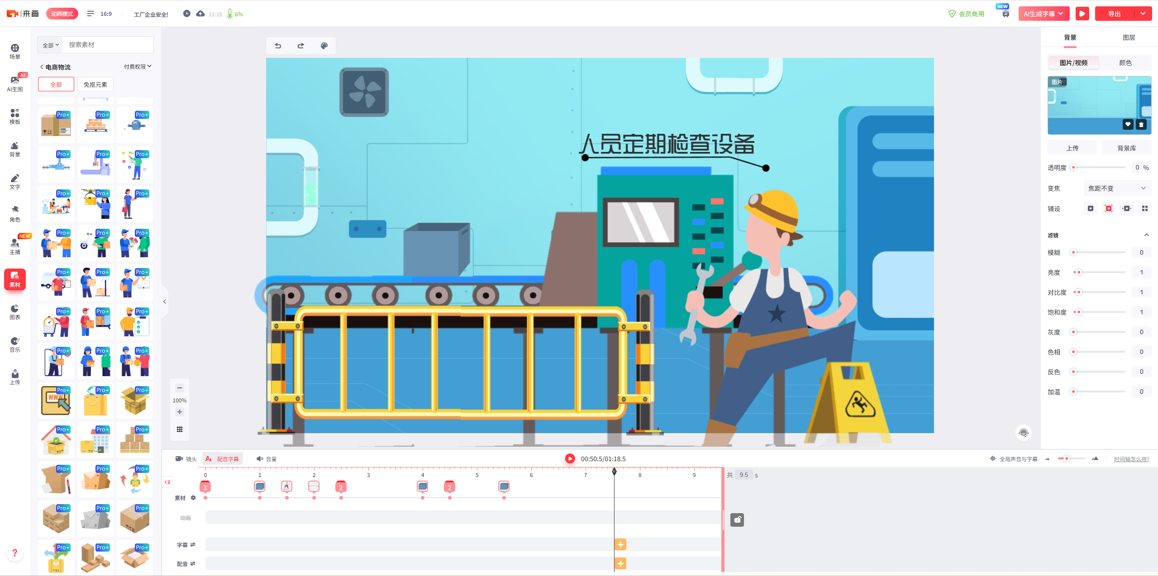Open the 角色 characters panel
Image resolution: width=1158 pixels, height=576 pixels.
(15, 214)
